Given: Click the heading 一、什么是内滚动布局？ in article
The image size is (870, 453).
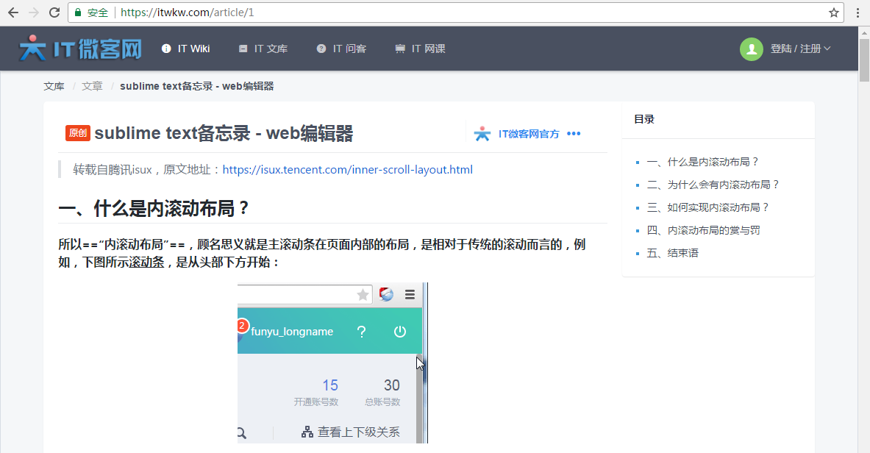Looking at the screenshot, I should tap(154, 209).
